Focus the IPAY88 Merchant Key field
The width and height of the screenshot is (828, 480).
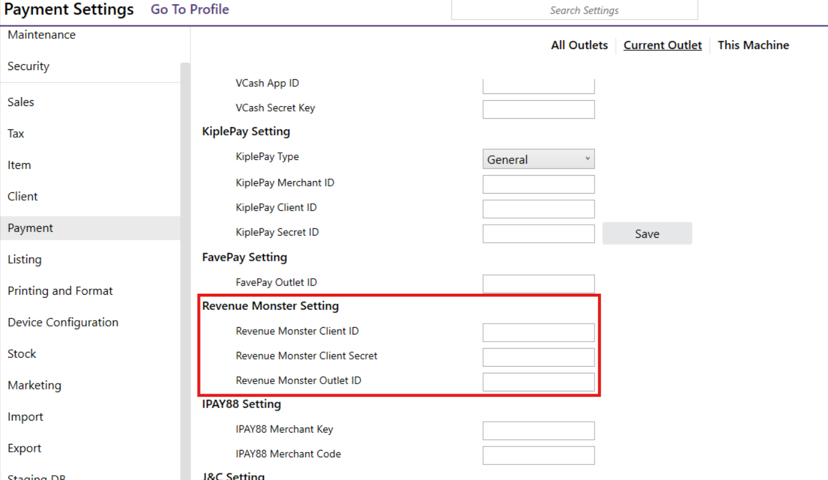(x=538, y=430)
